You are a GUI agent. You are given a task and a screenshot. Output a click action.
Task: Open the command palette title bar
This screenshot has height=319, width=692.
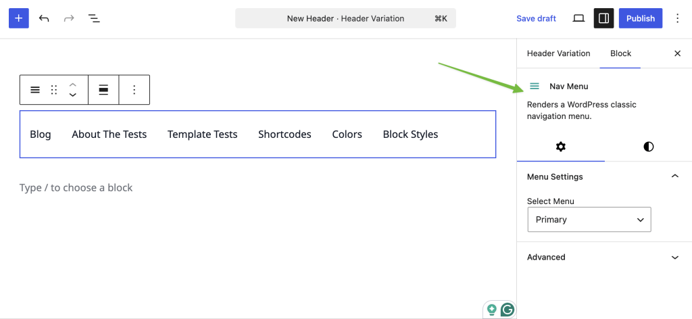[345, 18]
